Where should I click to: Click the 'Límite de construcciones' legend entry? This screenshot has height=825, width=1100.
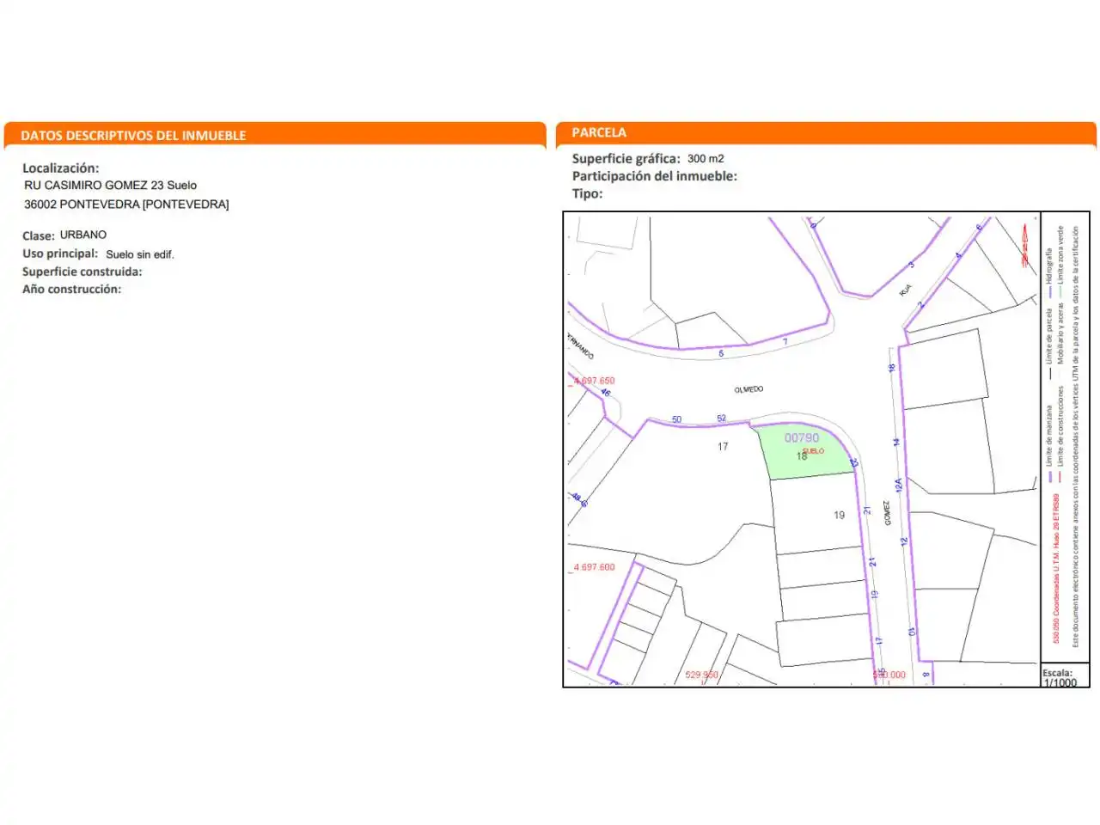(1060, 434)
